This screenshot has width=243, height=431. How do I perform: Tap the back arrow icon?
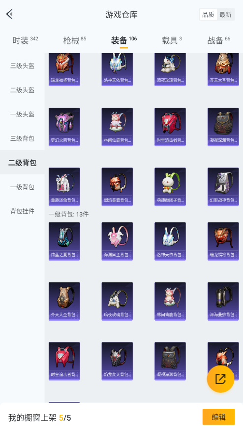(x=10, y=14)
